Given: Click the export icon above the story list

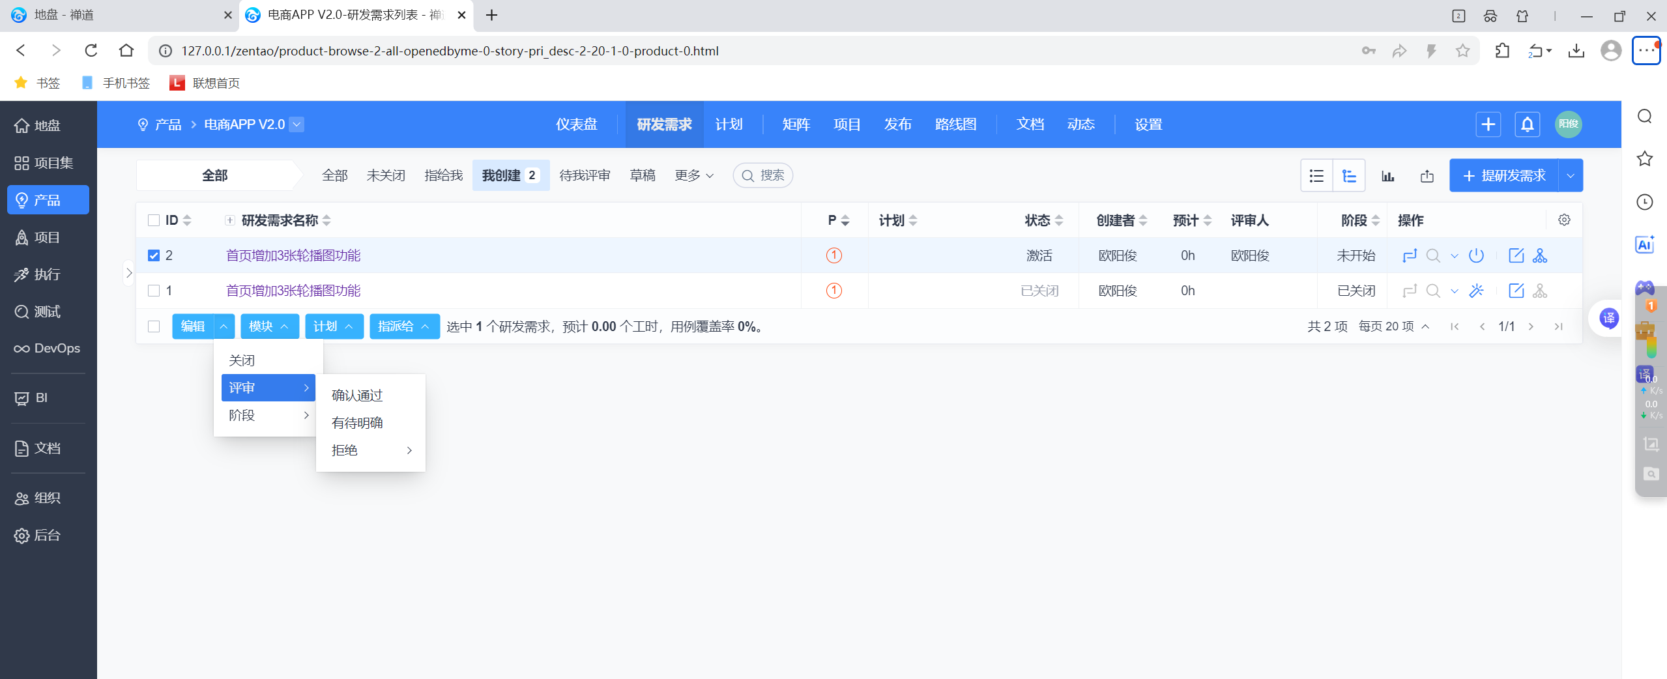Looking at the screenshot, I should (x=1427, y=175).
